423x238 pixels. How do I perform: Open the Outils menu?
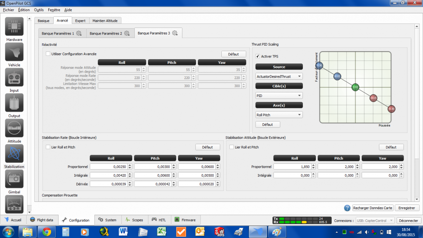point(39,10)
